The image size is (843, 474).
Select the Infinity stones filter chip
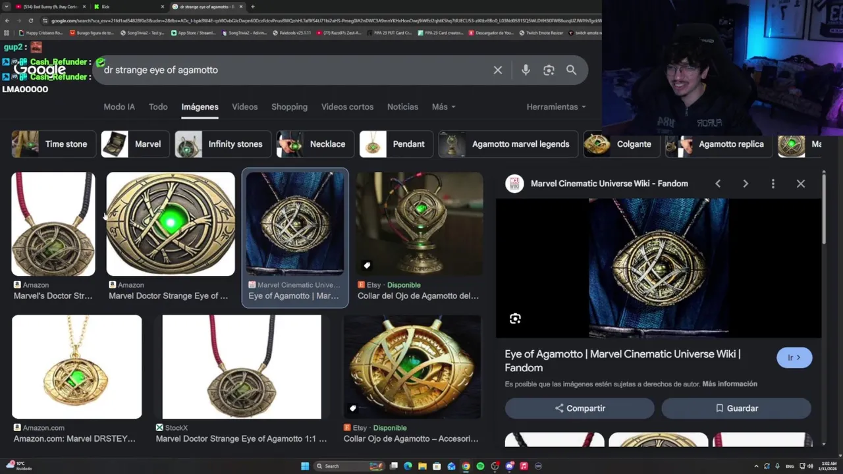coord(223,144)
